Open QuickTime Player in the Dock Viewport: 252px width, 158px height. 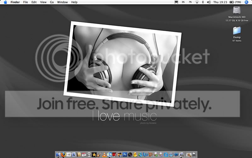(x=166, y=155)
